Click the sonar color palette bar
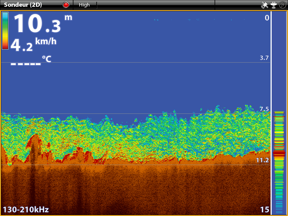288x216 pixels. click(x=5, y=31)
